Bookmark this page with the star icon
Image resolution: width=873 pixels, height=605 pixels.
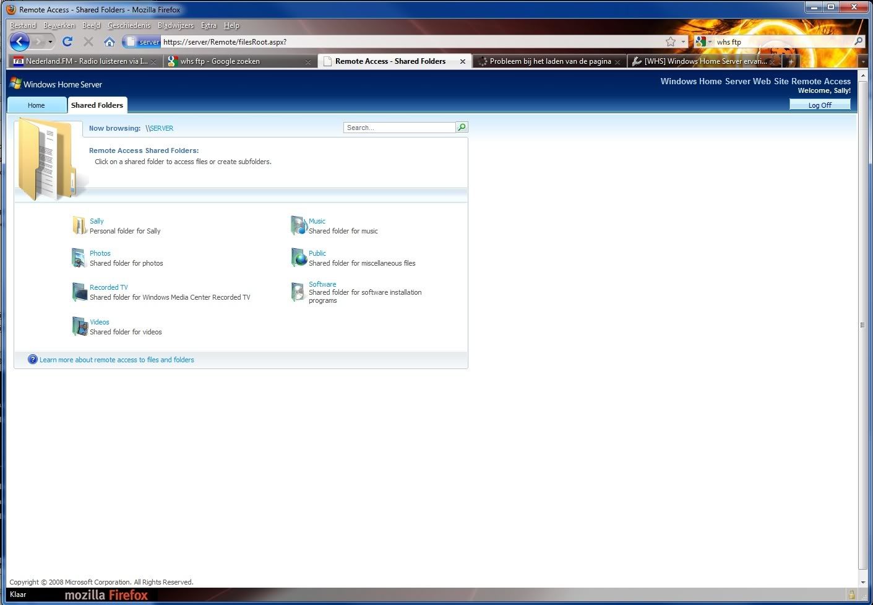click(671, 41)
